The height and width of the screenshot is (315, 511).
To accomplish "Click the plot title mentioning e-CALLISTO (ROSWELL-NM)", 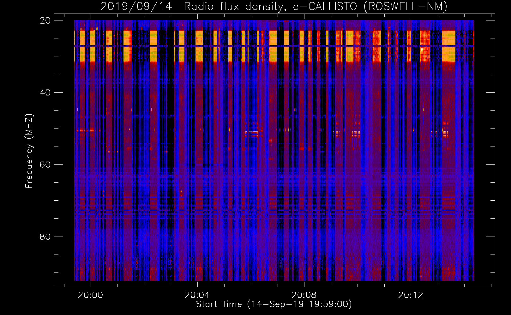I will (274, 6).
